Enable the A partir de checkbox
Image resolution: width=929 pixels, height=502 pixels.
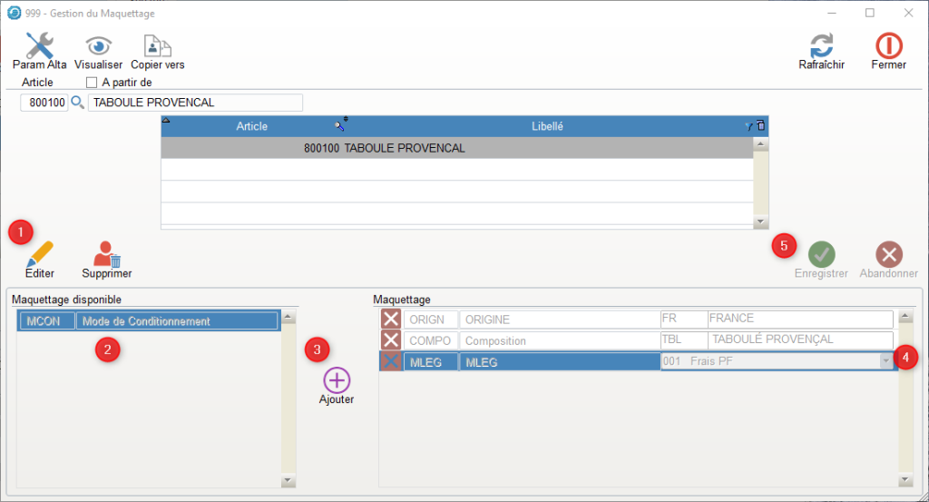(x=91, y=83)
